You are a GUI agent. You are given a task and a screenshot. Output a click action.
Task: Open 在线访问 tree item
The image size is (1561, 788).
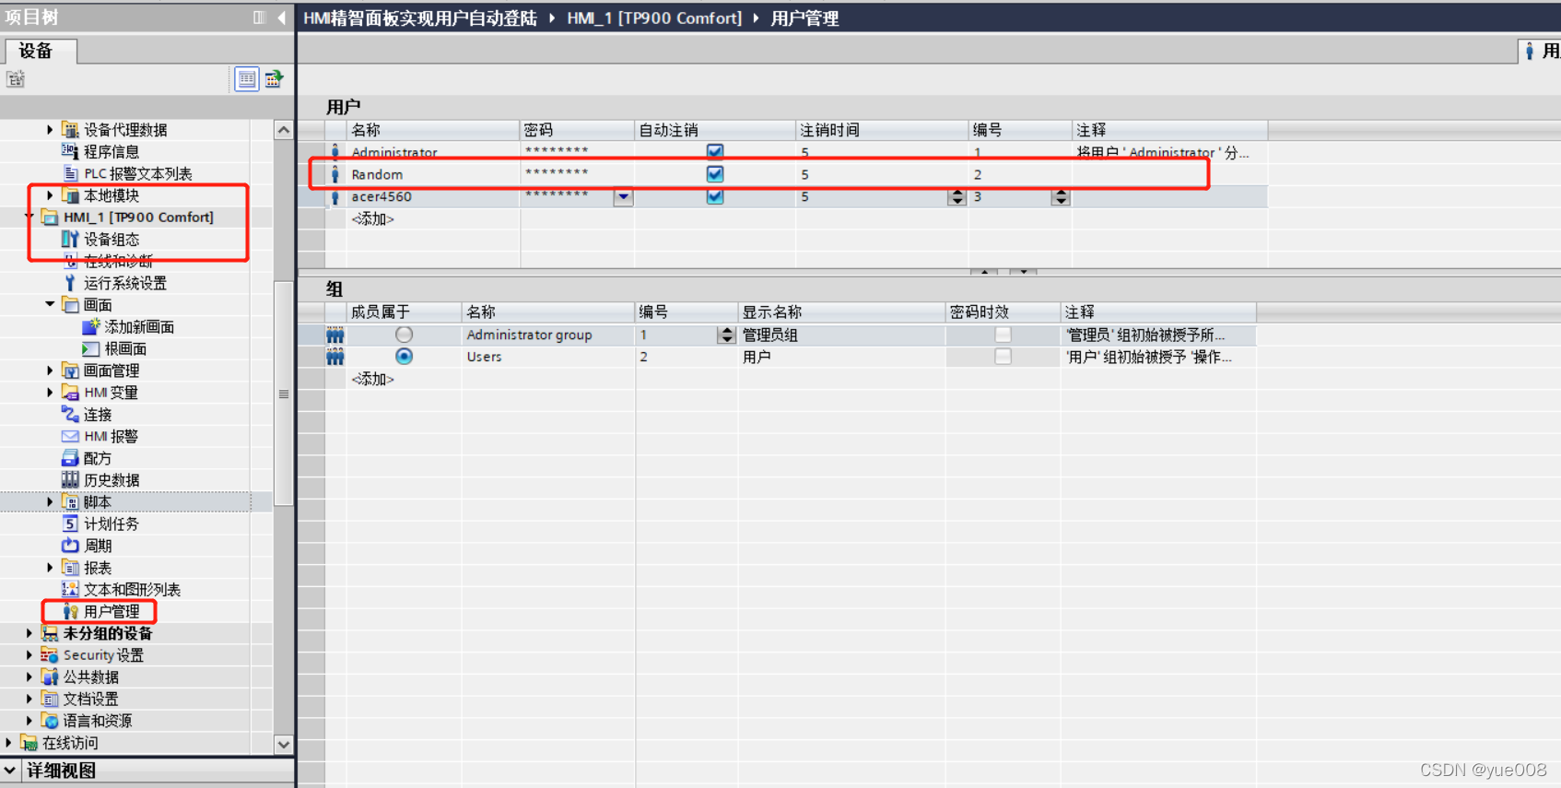point(70,743)
